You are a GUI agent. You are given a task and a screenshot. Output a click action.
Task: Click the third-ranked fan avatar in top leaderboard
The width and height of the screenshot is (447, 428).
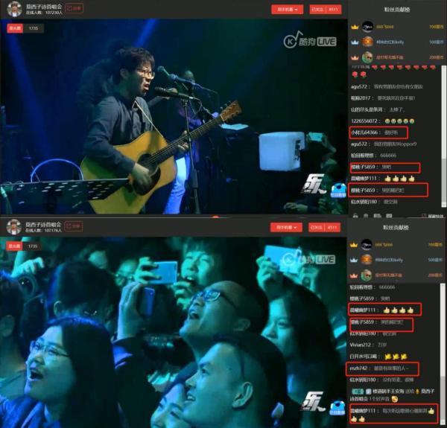pyautogui.click(x=368, y=57)
